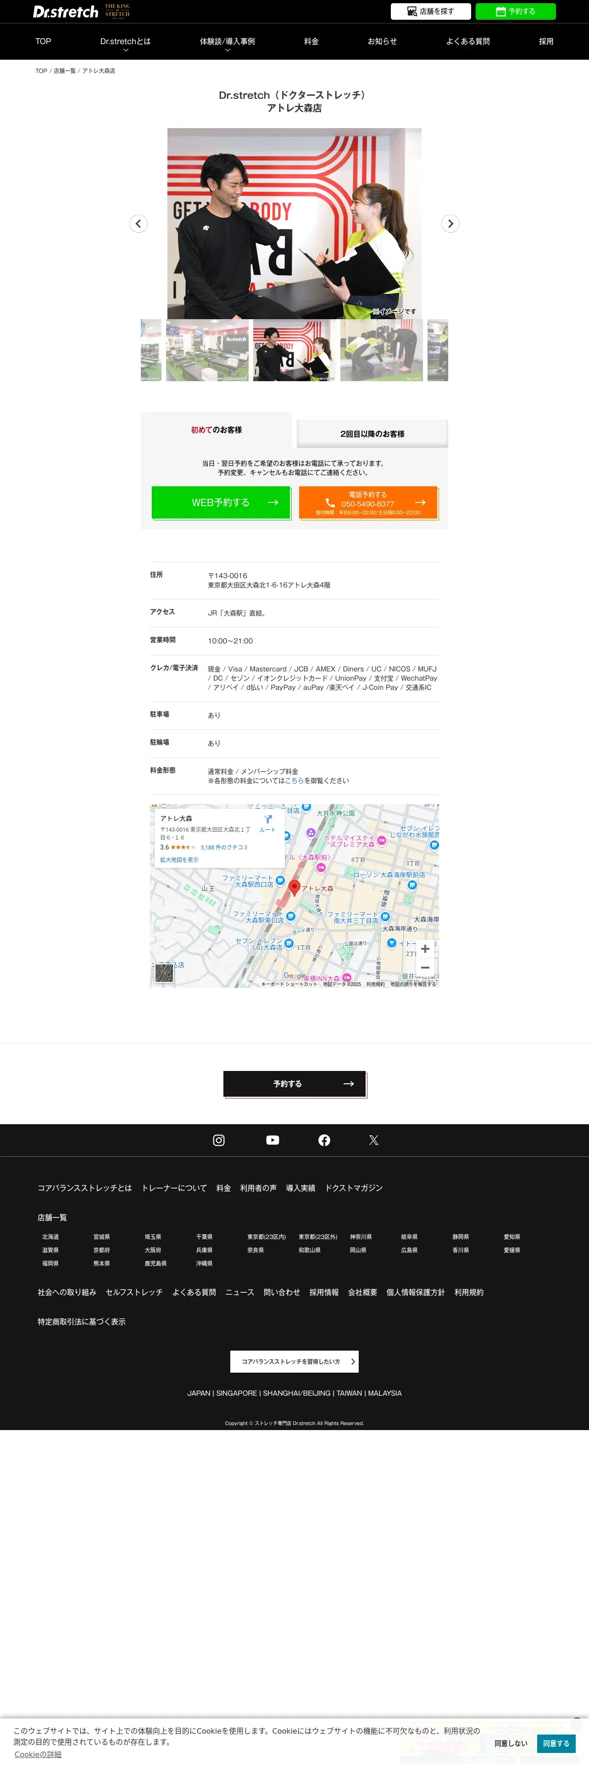Click the ファミリーマート 大森駅西口店 map marker

coord(280,880)
